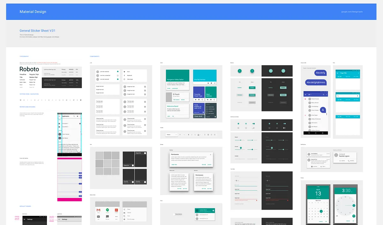Click bookmark icon on Best Airlines card
Image resolution: width=383 pixels, height=225 pixels.
pyautogui.click(x=211, y=100)
